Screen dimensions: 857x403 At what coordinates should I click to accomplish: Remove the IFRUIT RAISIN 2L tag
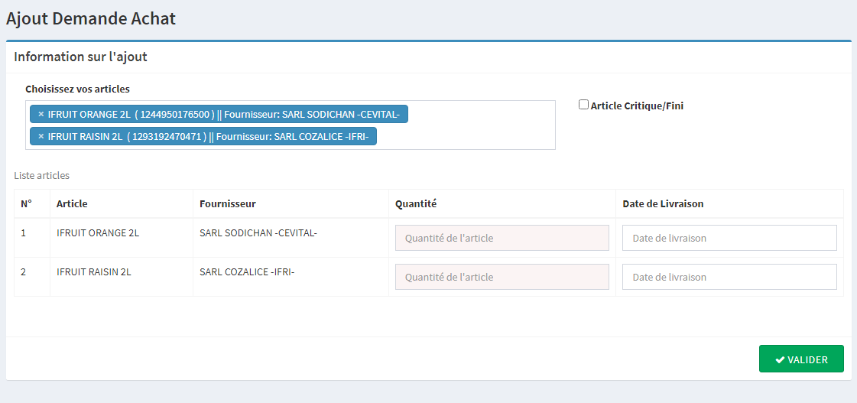pyautogui.click(x=41, y=137)
